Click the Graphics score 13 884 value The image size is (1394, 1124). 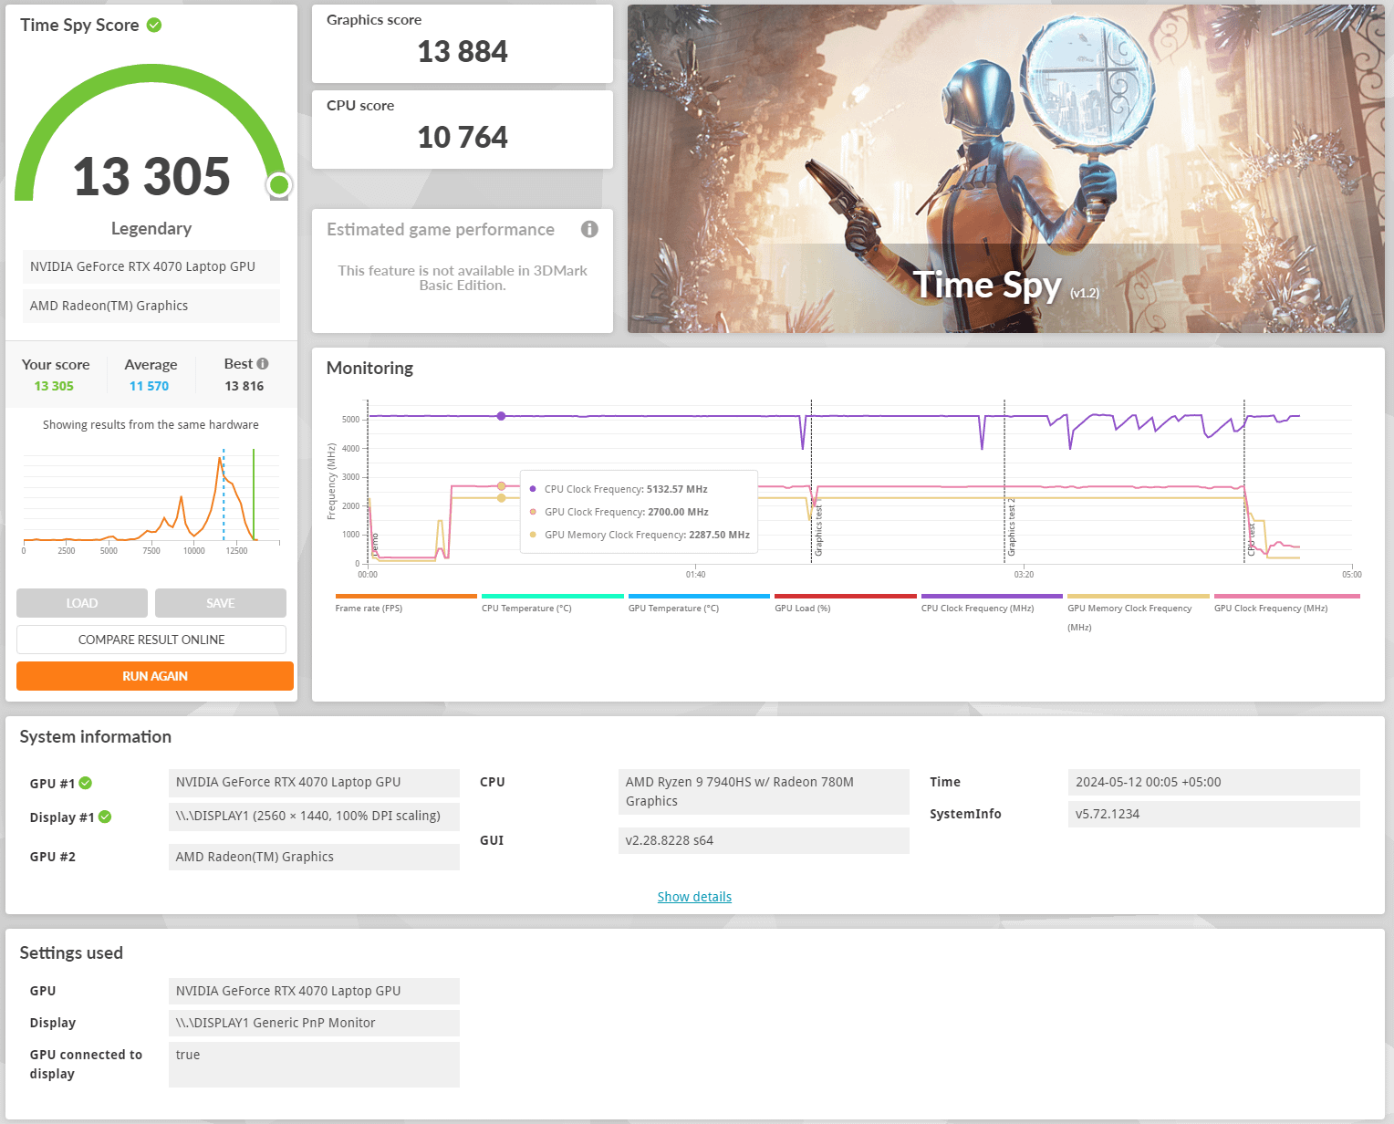[x=463, y=52]
